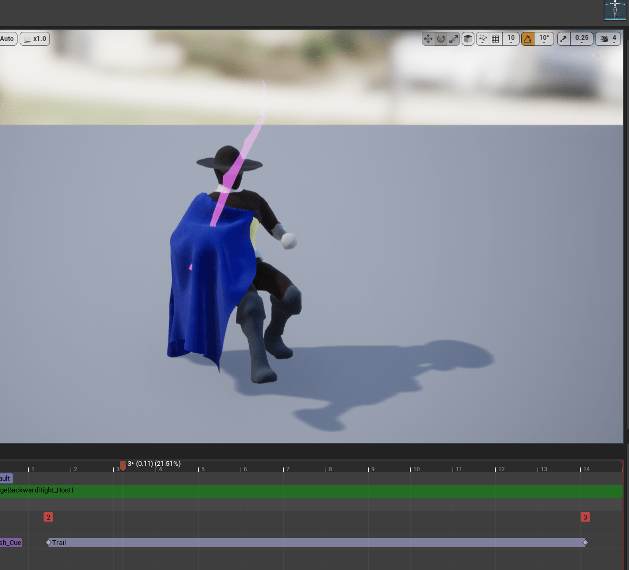Select the scale gizmo tool
The image size is (629, 570).
[454, 39]
